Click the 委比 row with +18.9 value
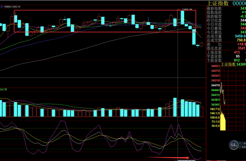Screen dimensions: 246x161 tap(226, 44)
